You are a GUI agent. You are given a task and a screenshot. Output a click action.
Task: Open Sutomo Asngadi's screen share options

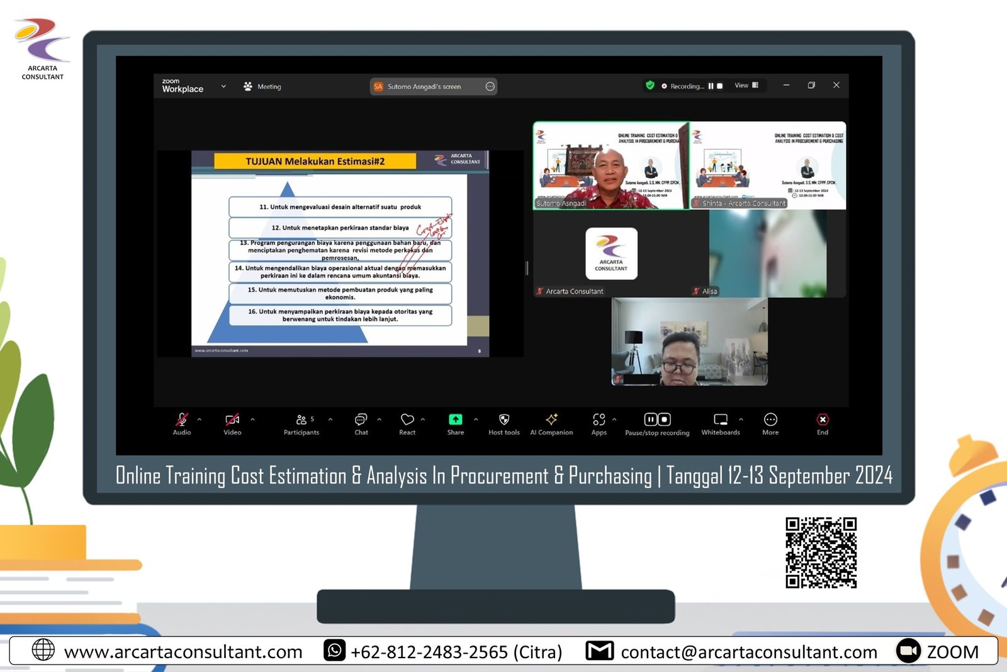[490, 87]
